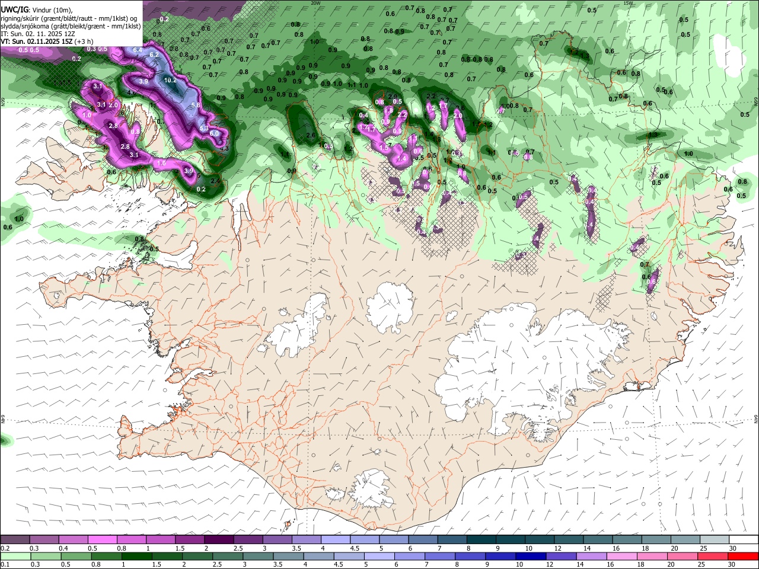Click the 5.3 value on the map
The width and height of the screenshot is (759, 569).
click(x=204, y=128)
